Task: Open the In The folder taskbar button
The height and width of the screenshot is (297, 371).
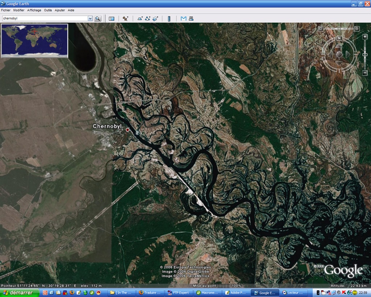Action: click(x=121, y=293)
